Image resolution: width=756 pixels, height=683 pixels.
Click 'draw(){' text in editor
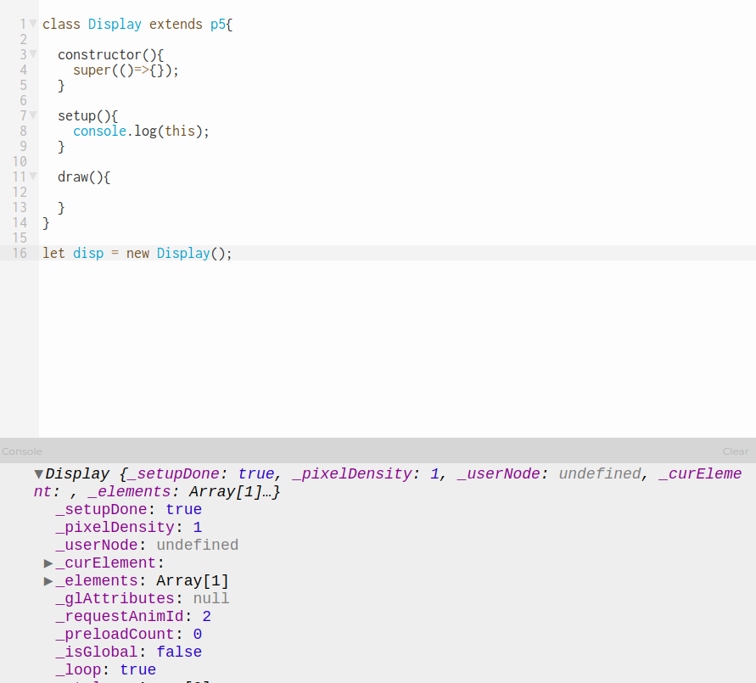tap(84, 176)
